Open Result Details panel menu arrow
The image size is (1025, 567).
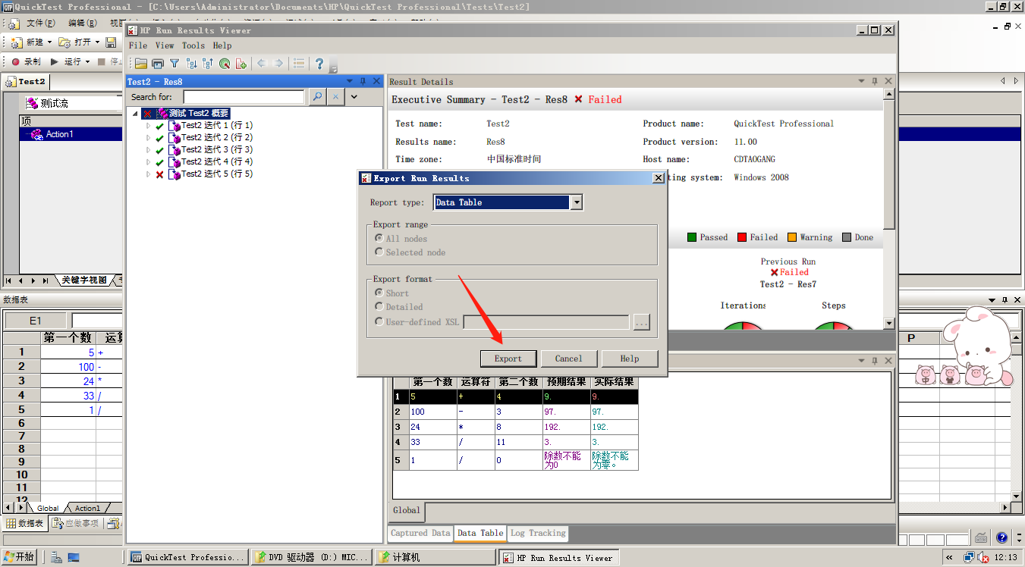click(861, 81)
